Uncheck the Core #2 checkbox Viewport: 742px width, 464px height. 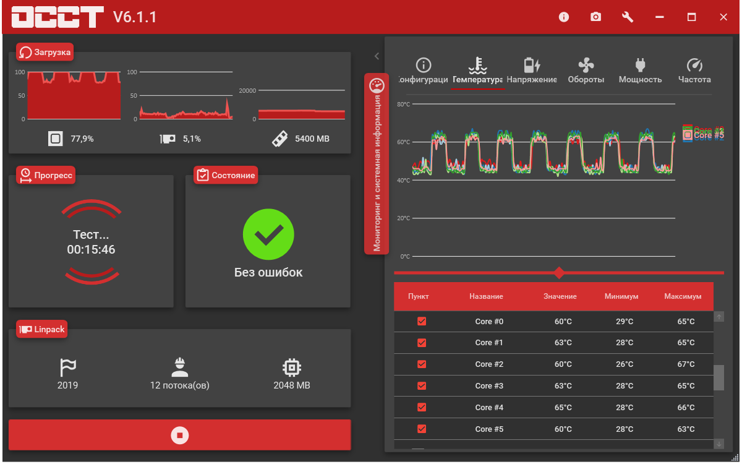click(x=422, y=364)
